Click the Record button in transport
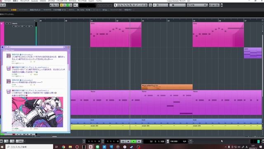Image resolution: width=264 pixels, height=149 pixels. tap(139, 142)
